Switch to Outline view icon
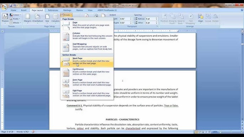 click(x=206, y=132)
